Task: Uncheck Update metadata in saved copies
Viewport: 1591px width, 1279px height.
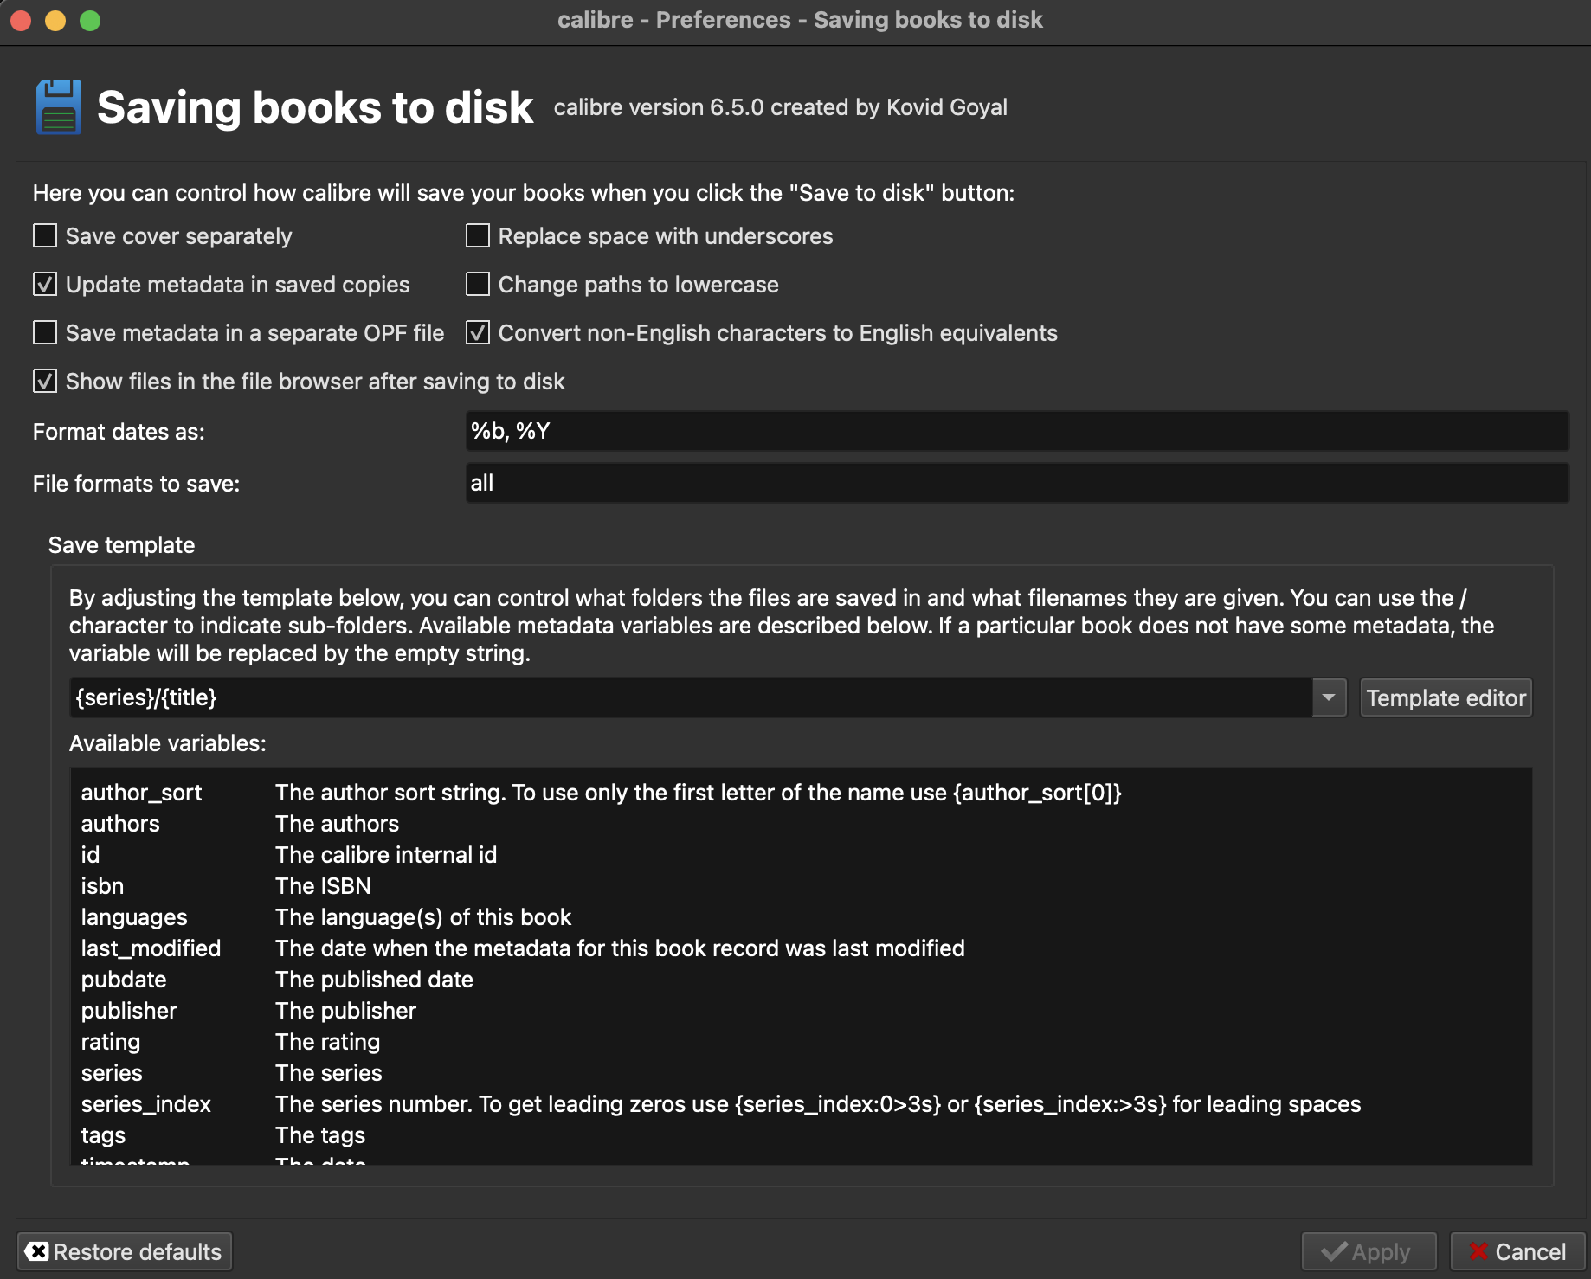Action: tap(45, 284)
